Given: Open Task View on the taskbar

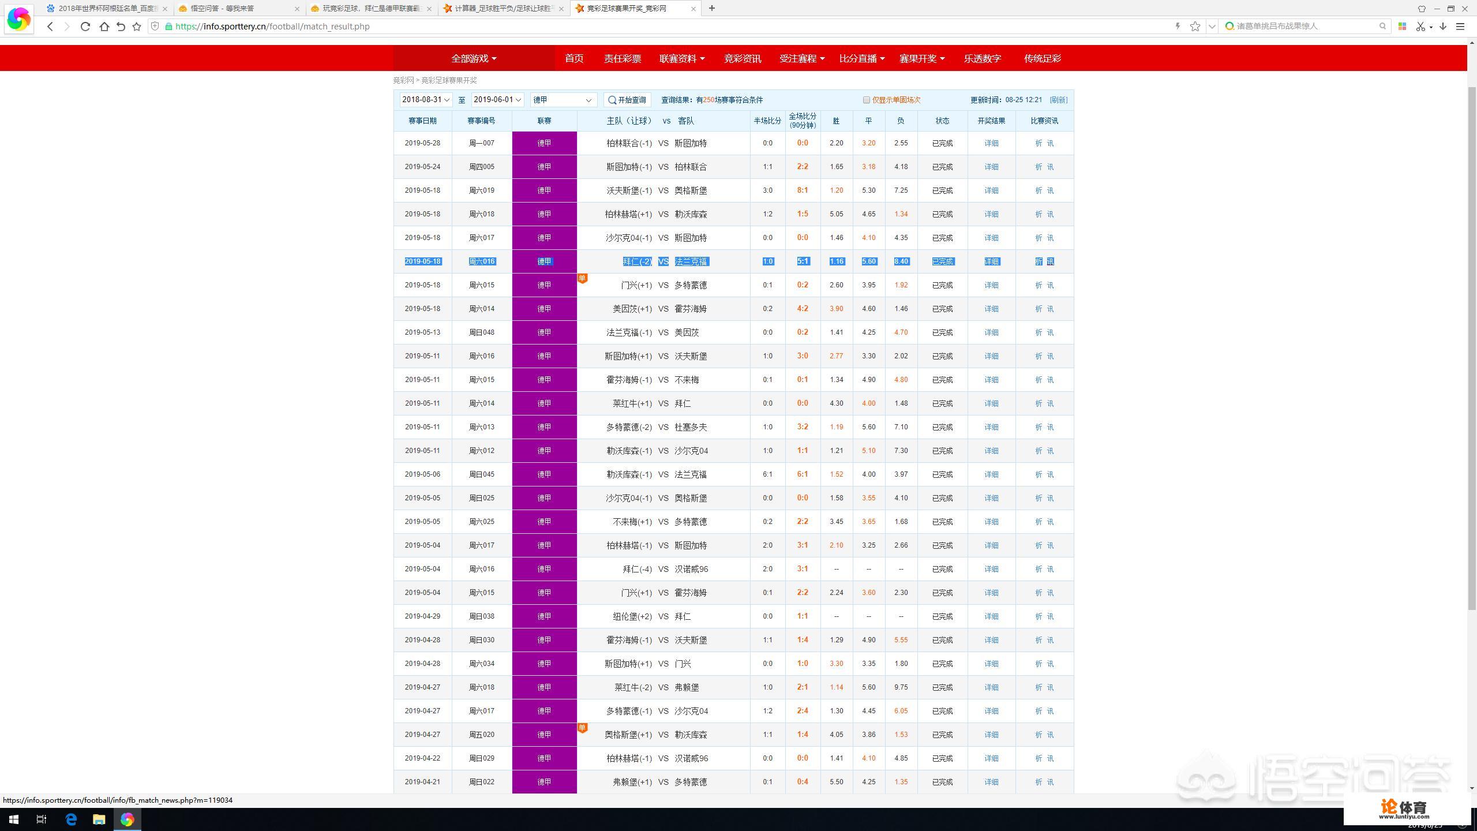Looking at the screenshot, I should point(42,819).
